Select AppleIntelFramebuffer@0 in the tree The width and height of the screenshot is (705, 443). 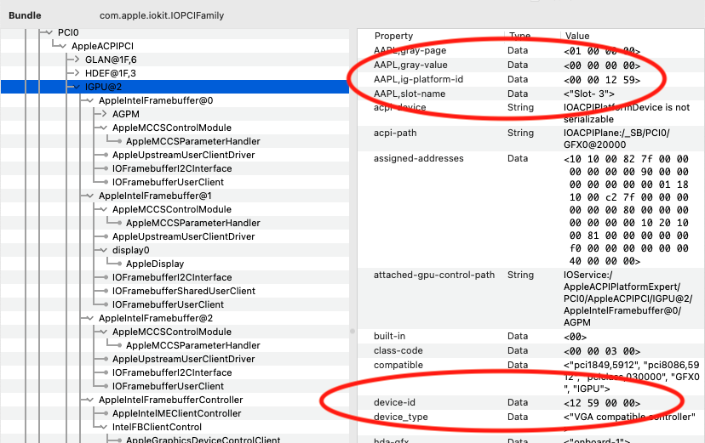[x=156, y=100]
